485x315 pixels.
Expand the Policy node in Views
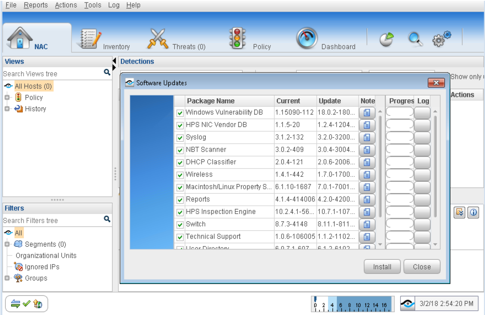7,97
